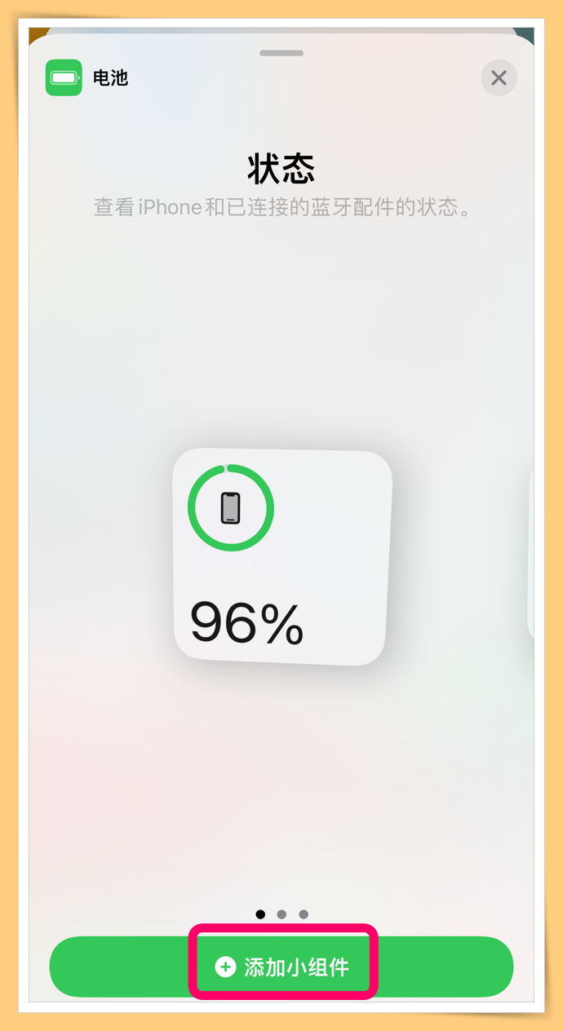The width and height of the screenshot is (563, 1031).
Task: Tap the brown wallpaper corner behind sheet
Action: [x=35, y=34]
